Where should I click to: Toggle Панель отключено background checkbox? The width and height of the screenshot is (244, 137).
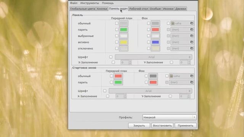tap(148, 48)
